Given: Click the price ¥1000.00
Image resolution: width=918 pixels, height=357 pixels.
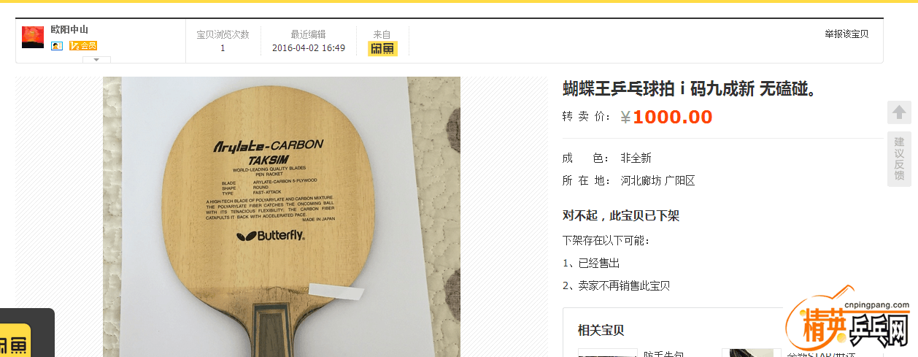Looking at the screenshot, I should [666, 117].
